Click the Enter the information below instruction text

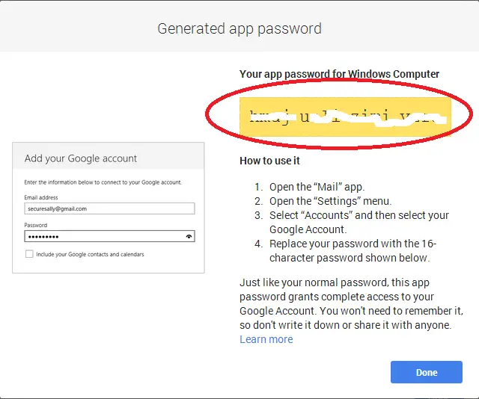pyautogui.click(x=103, y=182)
